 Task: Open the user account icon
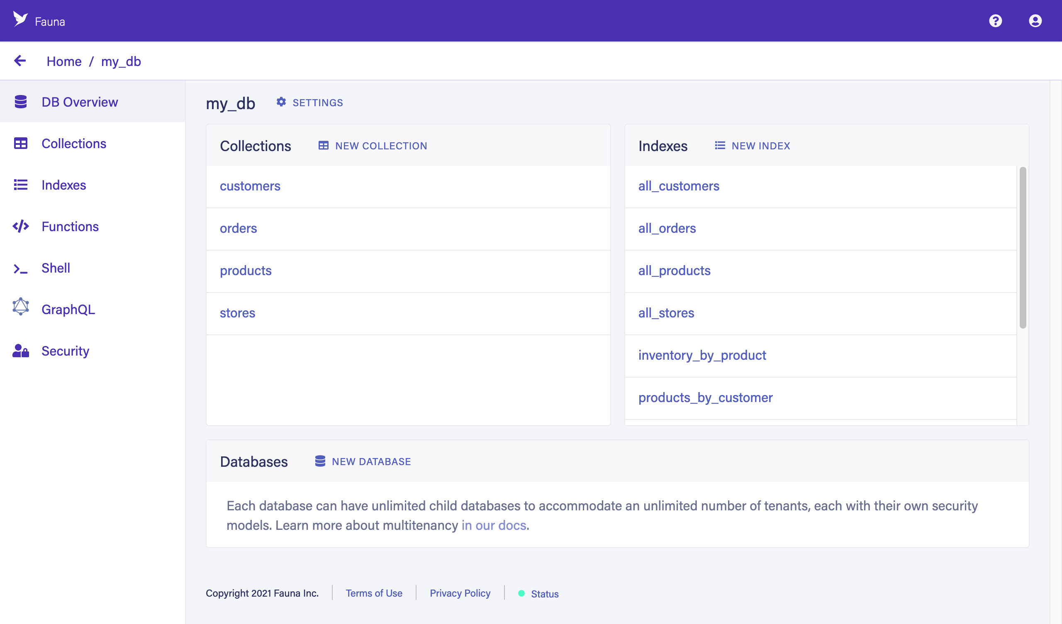point(1035,20)
